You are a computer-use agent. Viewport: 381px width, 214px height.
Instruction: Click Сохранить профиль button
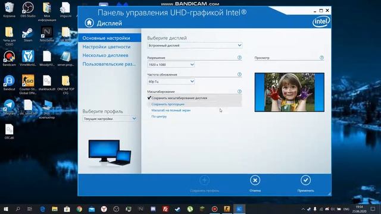click(204, 184)
